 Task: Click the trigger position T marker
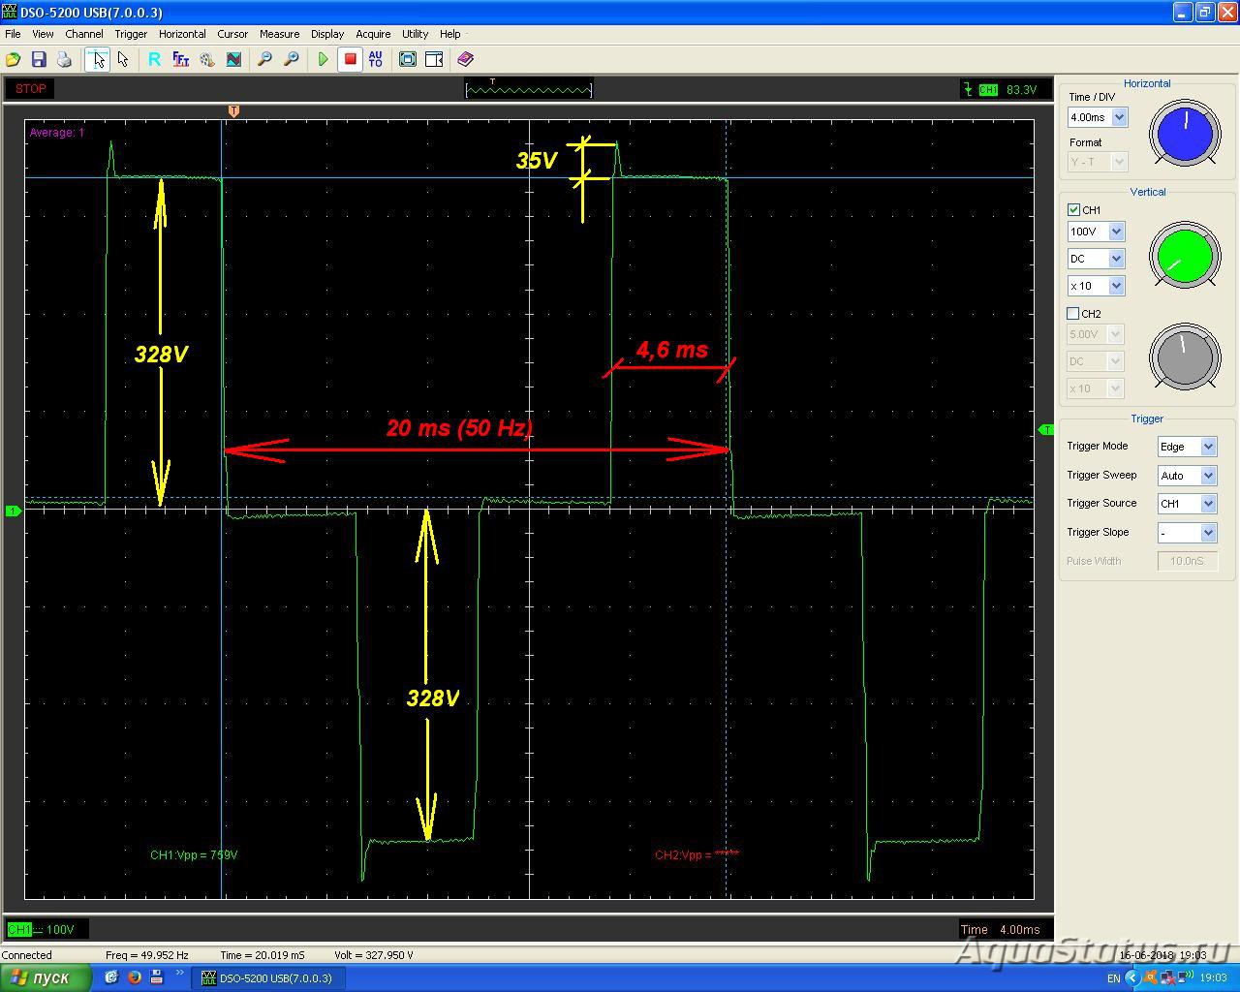click(x=233, y=111)
